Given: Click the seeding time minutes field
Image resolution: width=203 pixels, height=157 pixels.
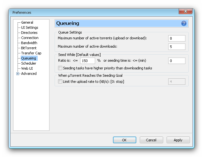Looking at the screenshot, I should coord(177,61).
